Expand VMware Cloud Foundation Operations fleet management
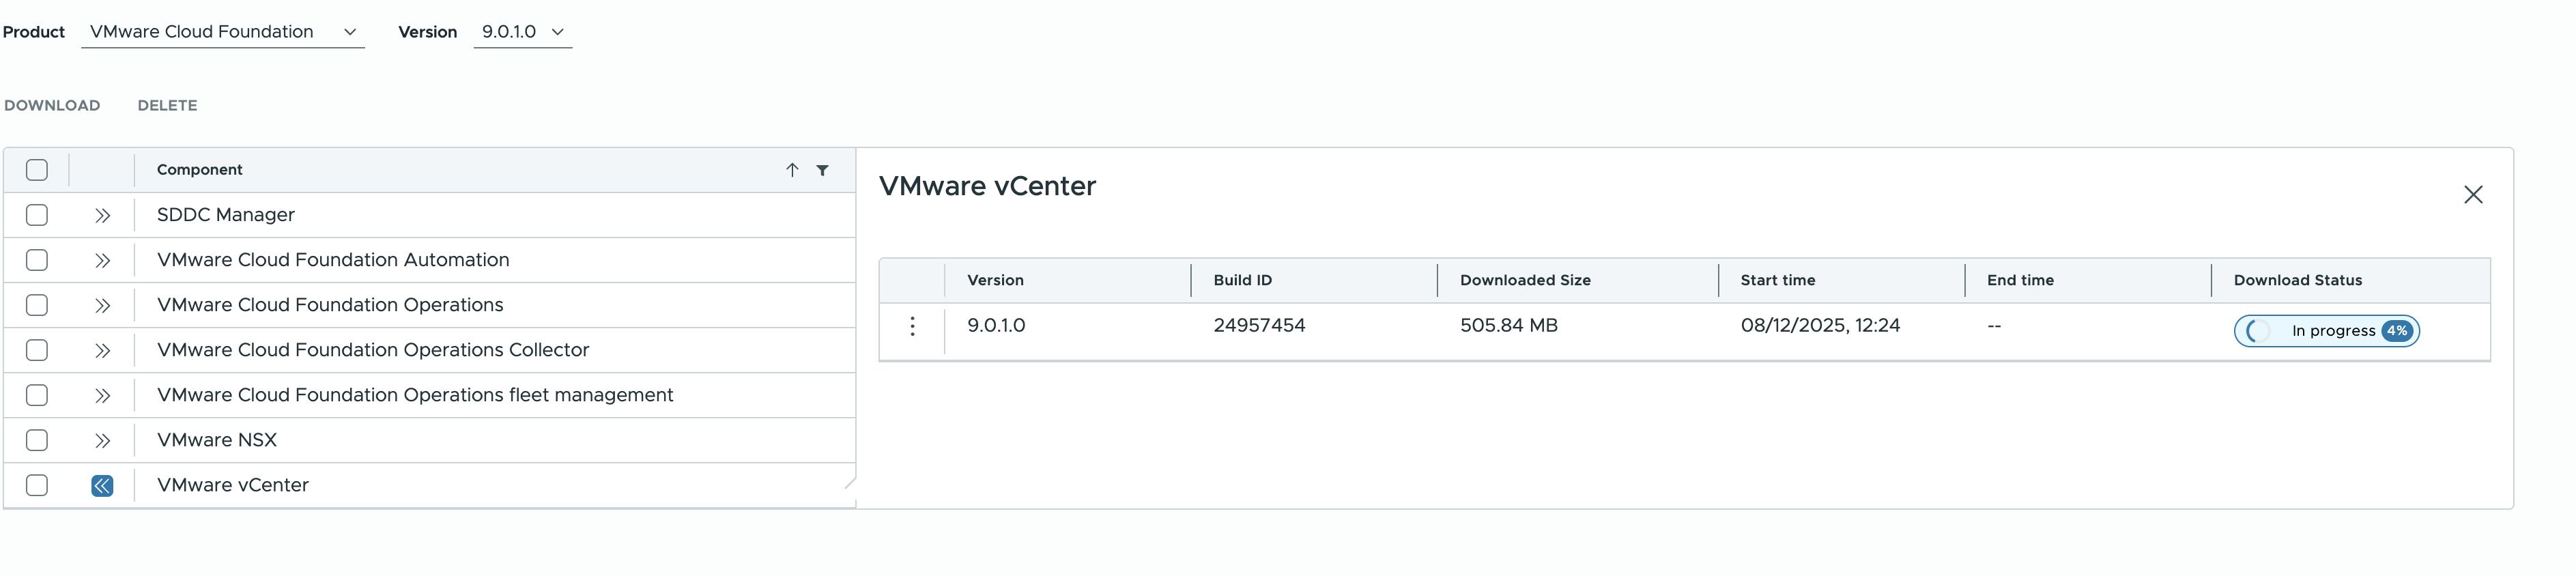 coord(102,396)
